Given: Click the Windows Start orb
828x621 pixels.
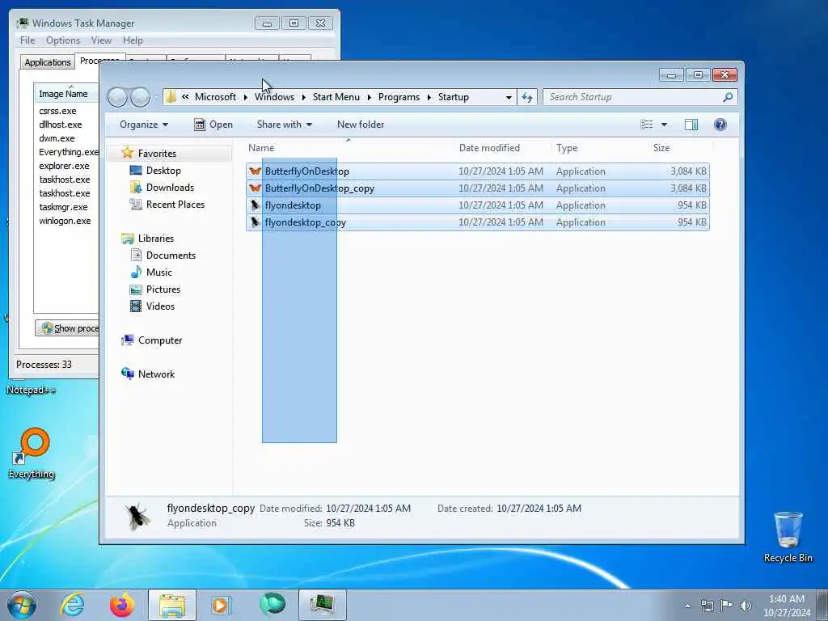Looking at the screenshot, I should [22, 605].
